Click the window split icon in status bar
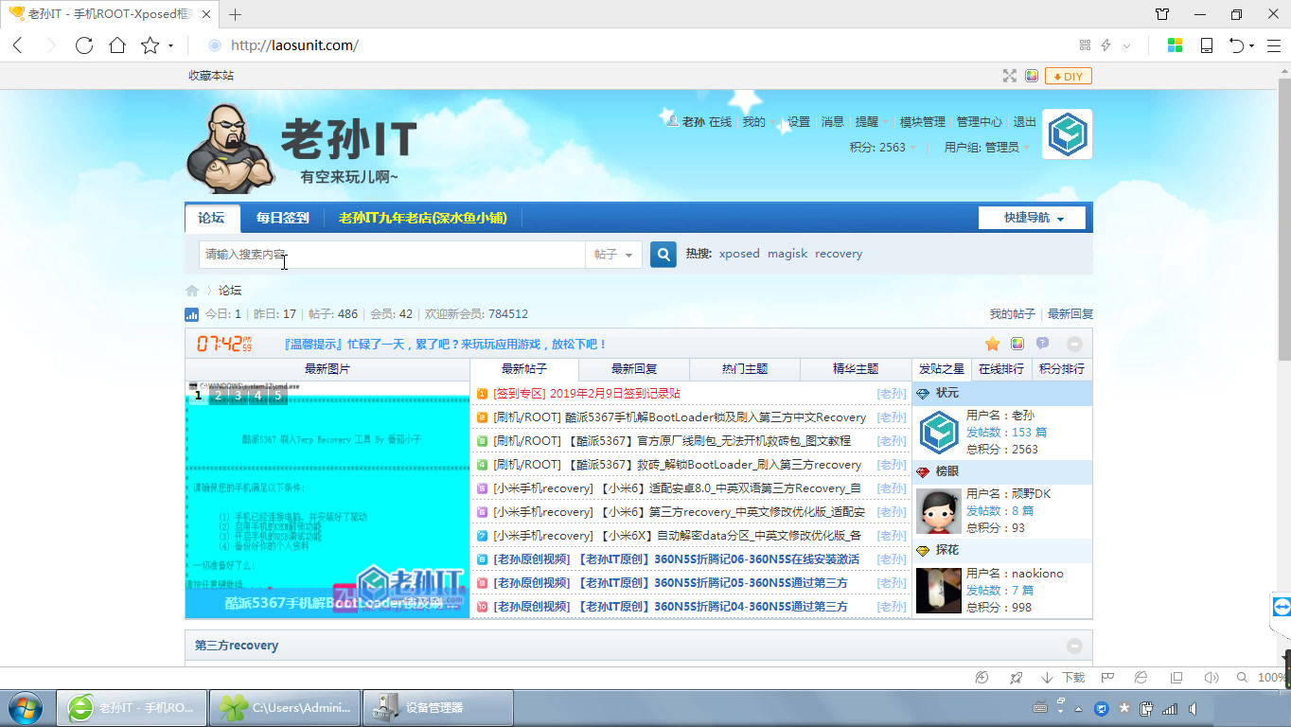 (x=1176, y=678)
